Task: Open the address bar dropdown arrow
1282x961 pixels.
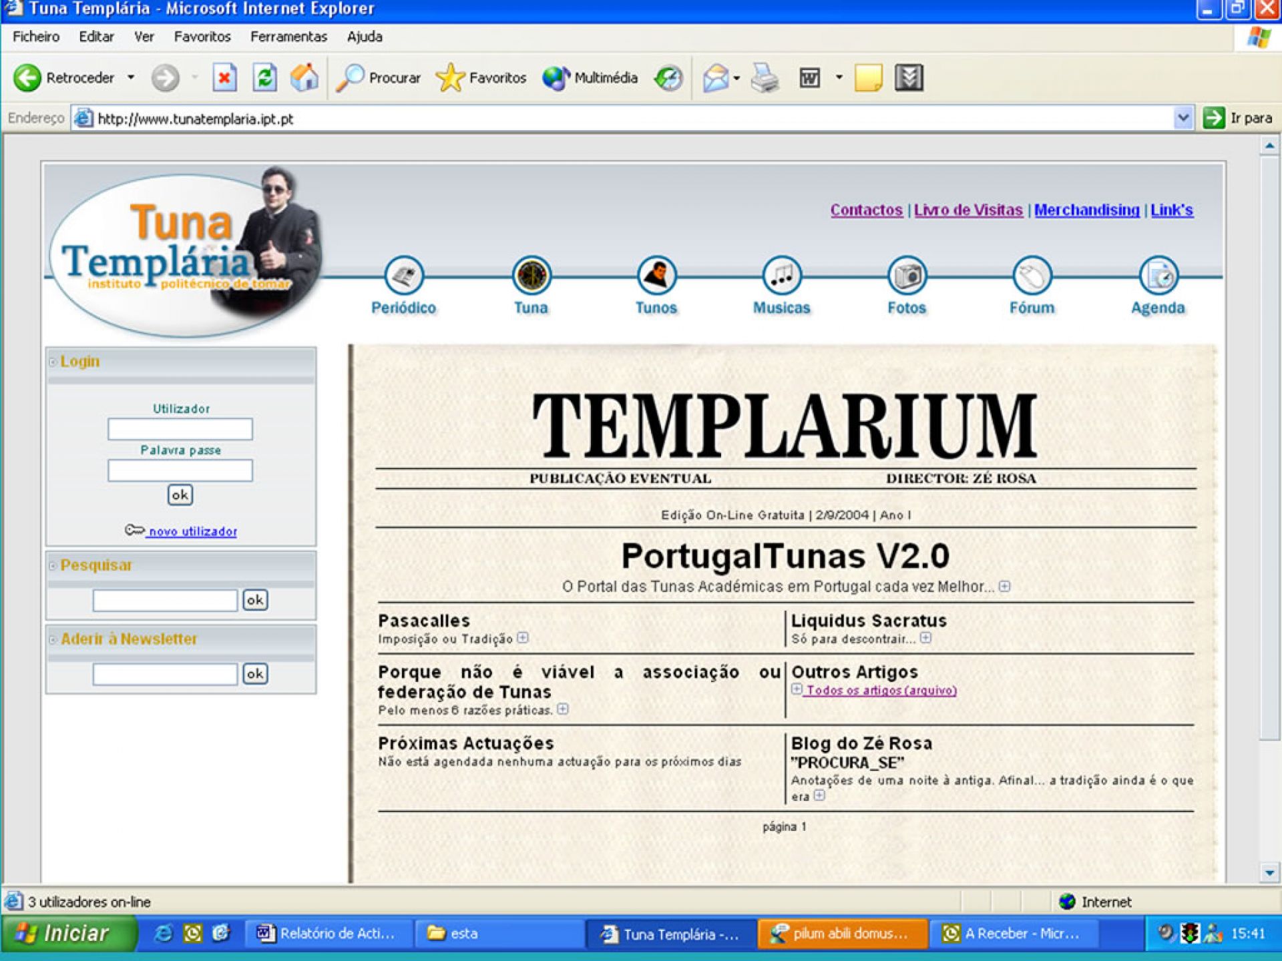Action: (1183, 118)
